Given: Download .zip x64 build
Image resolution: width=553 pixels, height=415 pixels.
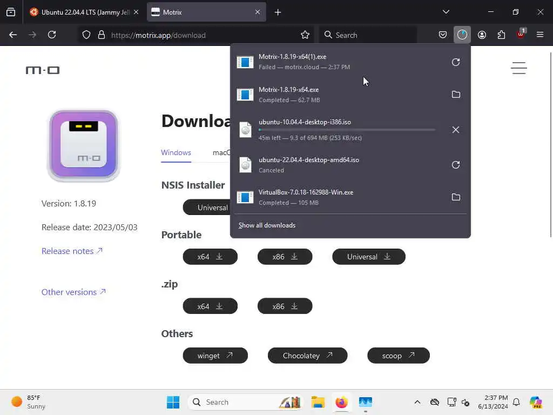Looking at the screenshot, I should pos(210,306).
